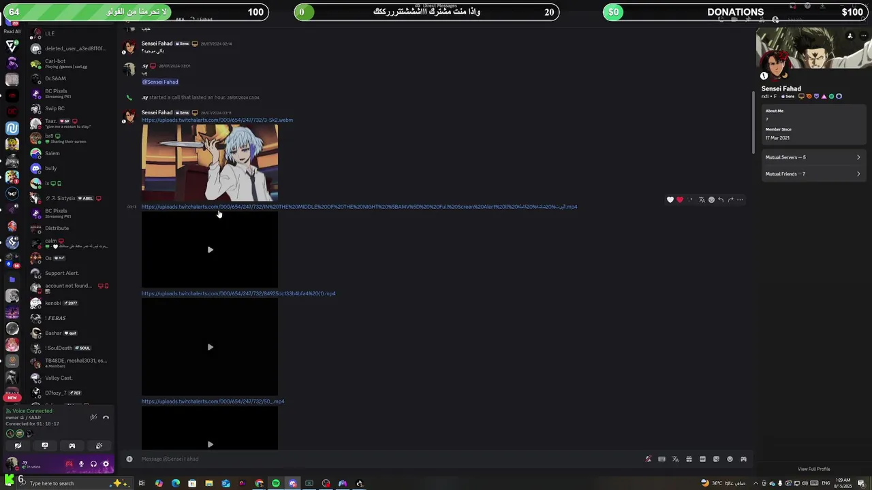
Task: Toggle microphone mute in user panel
Action: pyautogui.click(x=81, y=464)
